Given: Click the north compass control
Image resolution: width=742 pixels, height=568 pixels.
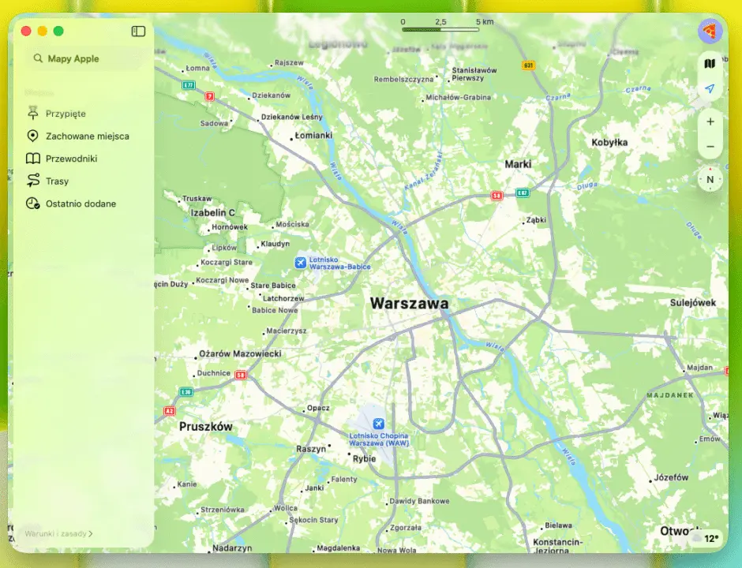Looking at the screenshot, I should tap(710, 179).
